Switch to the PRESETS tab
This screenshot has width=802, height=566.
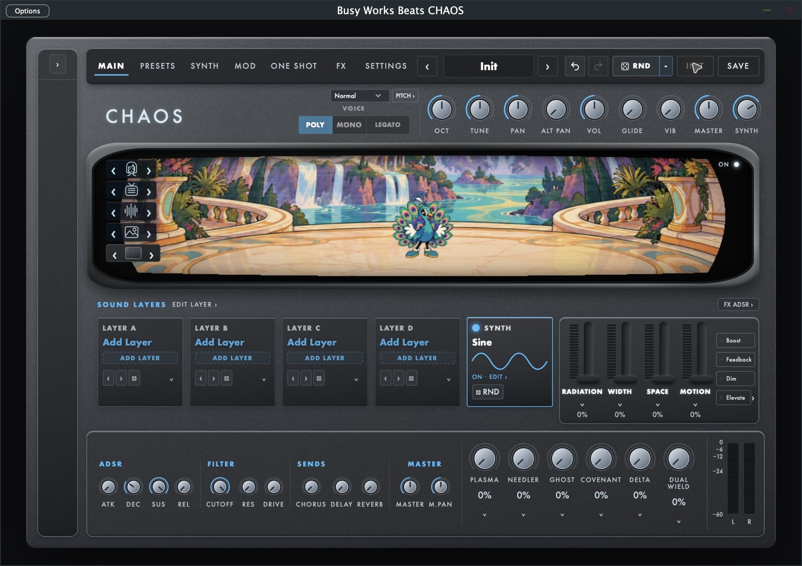(158, 66)
